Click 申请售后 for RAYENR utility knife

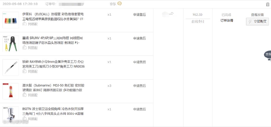(x=139, y=62)
